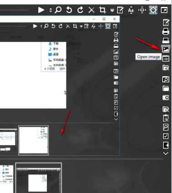Click the Aa icon in the inner window toolbar
172x193 pixels.
(x=93, y=26)
